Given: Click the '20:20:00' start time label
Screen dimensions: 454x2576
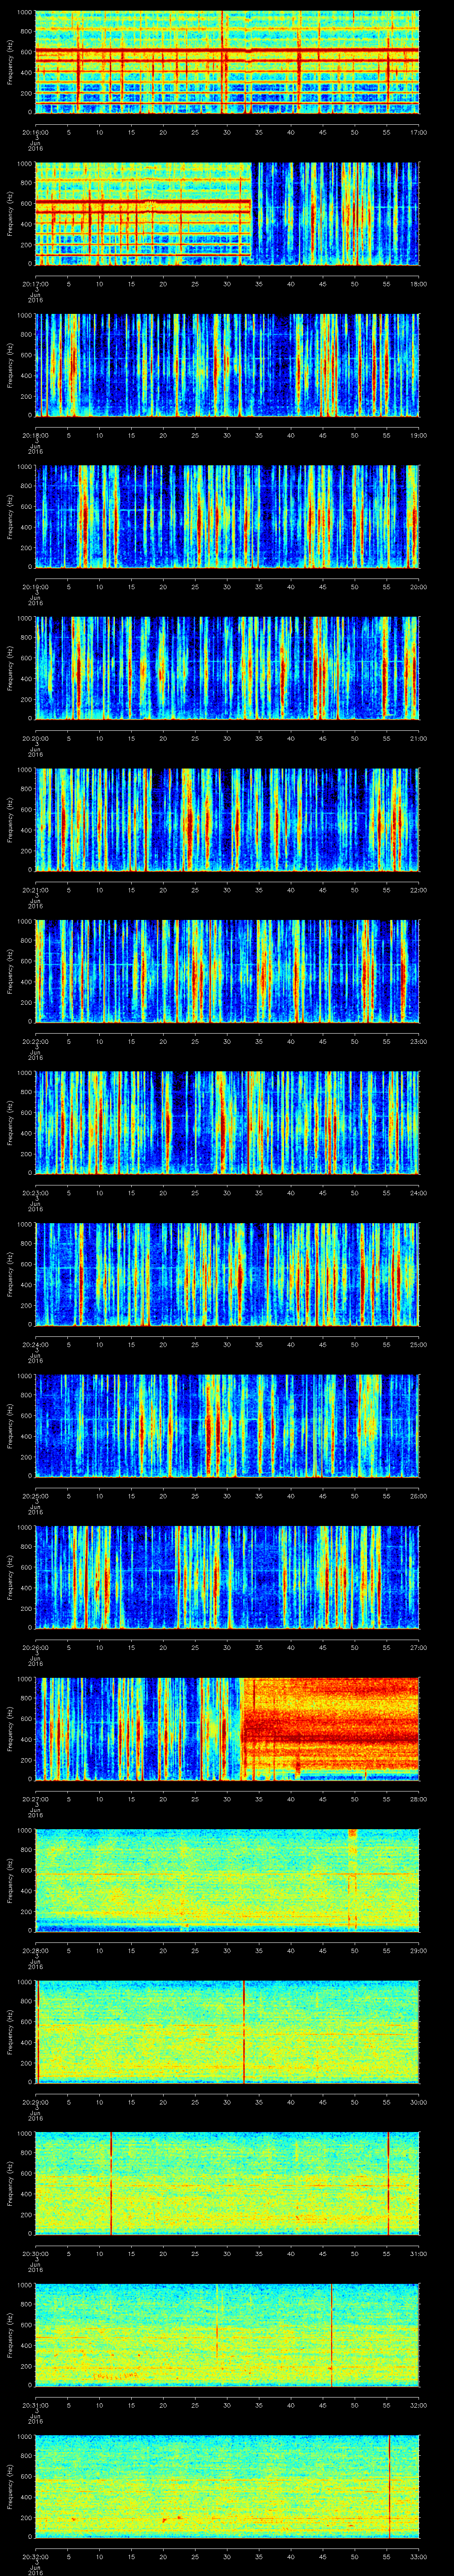Looking at the screenshot, I should (x=36, y=738).
